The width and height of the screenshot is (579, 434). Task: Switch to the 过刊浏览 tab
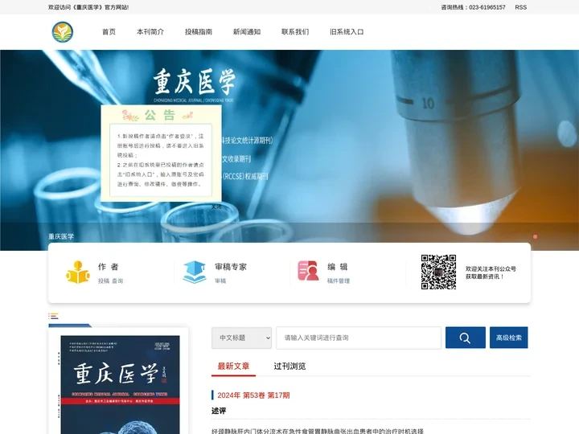click(x=289, y=366)
